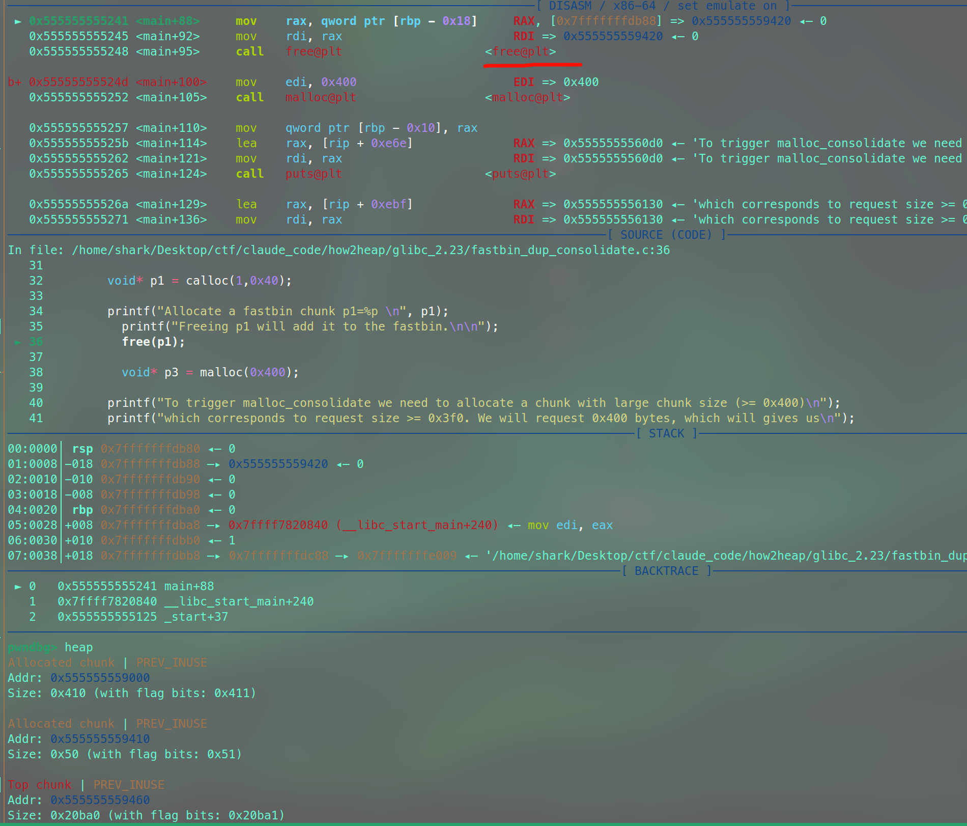Click the source file path fastbin_dup_consolidate.c:36
Screen dimensions: 967x826
click(x=371, y=250)
